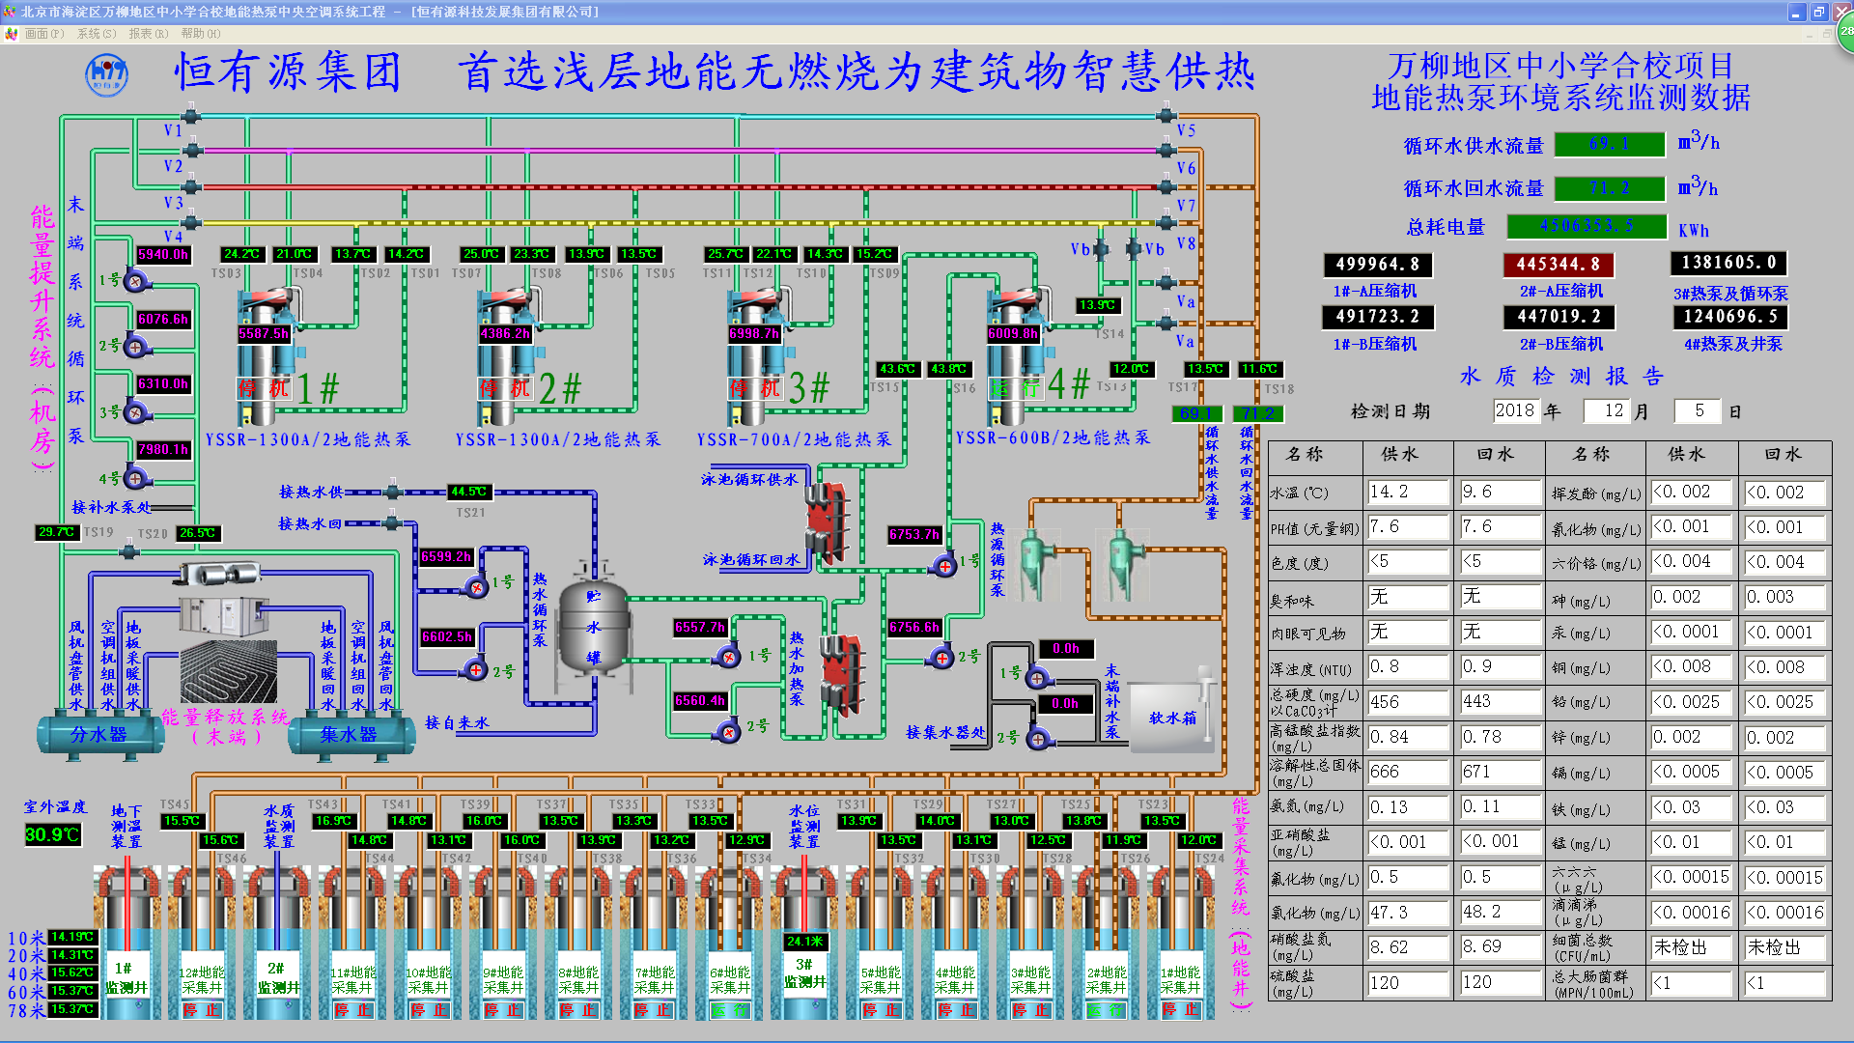Select end-system circulation pump 1号
The width and height of the screenshot is (1854, 1043).
pyautogui.click(x=134, y=282)
